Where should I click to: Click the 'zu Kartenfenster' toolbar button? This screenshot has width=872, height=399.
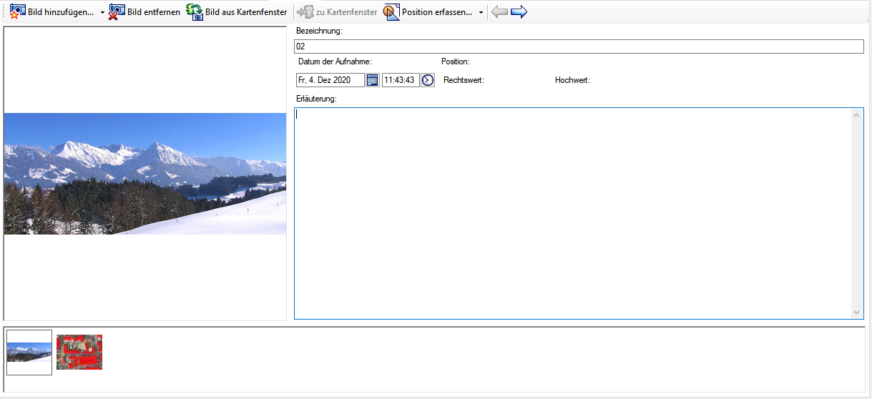click(337, 12)
